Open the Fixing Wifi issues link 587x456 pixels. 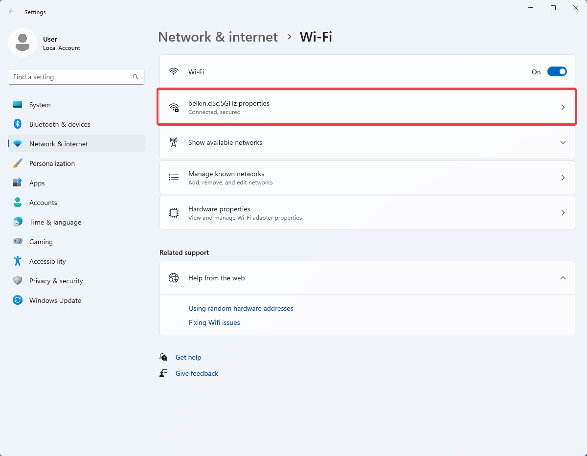pyautogui.click(x=214, y=322)
